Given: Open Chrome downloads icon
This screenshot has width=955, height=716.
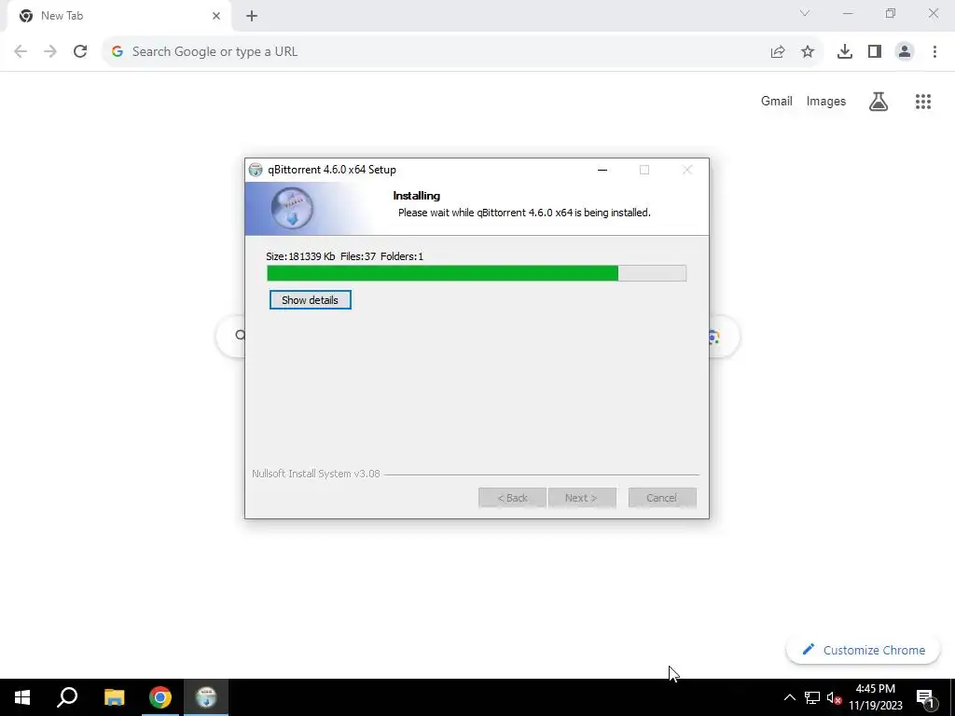Looking at the screenshot, I should click(845, 52).
